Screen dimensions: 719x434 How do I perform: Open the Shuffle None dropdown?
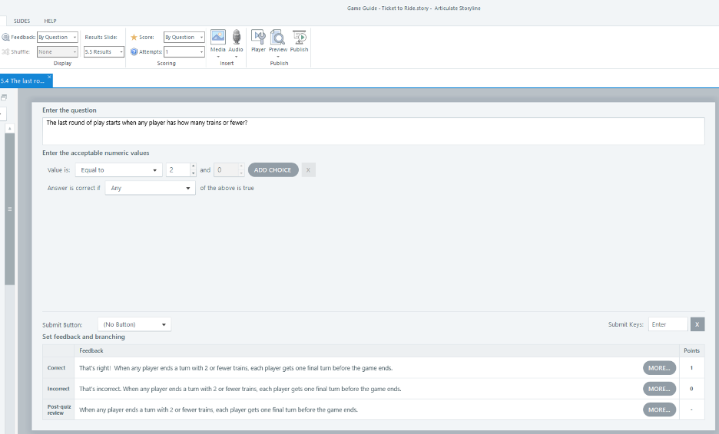(58, 51)
